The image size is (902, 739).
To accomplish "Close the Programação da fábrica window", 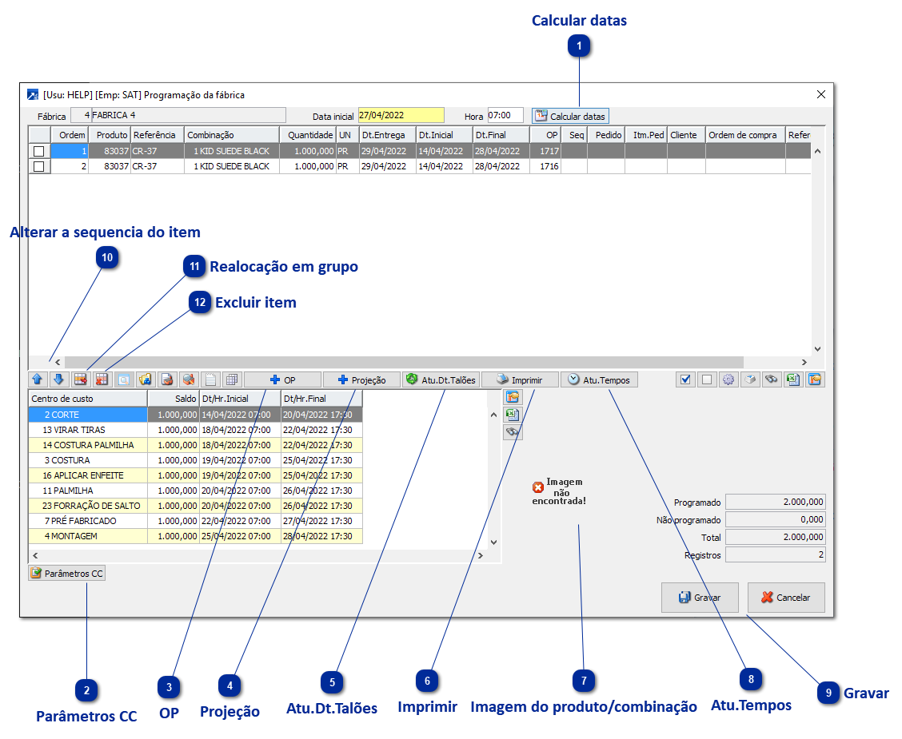I will 821,94.
